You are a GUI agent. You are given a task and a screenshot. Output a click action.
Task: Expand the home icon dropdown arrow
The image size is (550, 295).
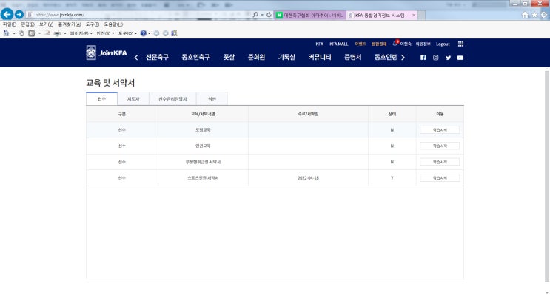click(x=14, y=33)
